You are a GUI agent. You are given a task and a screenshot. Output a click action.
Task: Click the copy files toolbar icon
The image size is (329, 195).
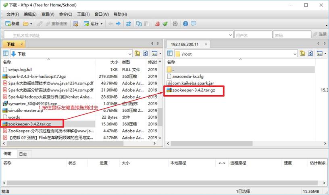tap(139, 24)
